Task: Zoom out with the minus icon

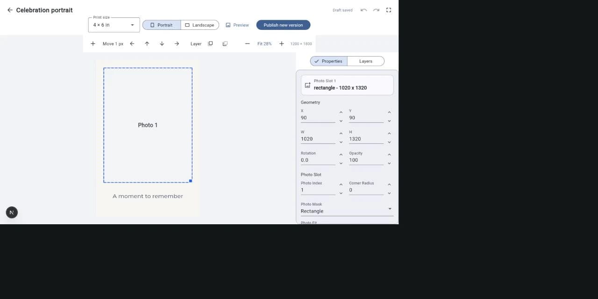Action: click(248, 43)
